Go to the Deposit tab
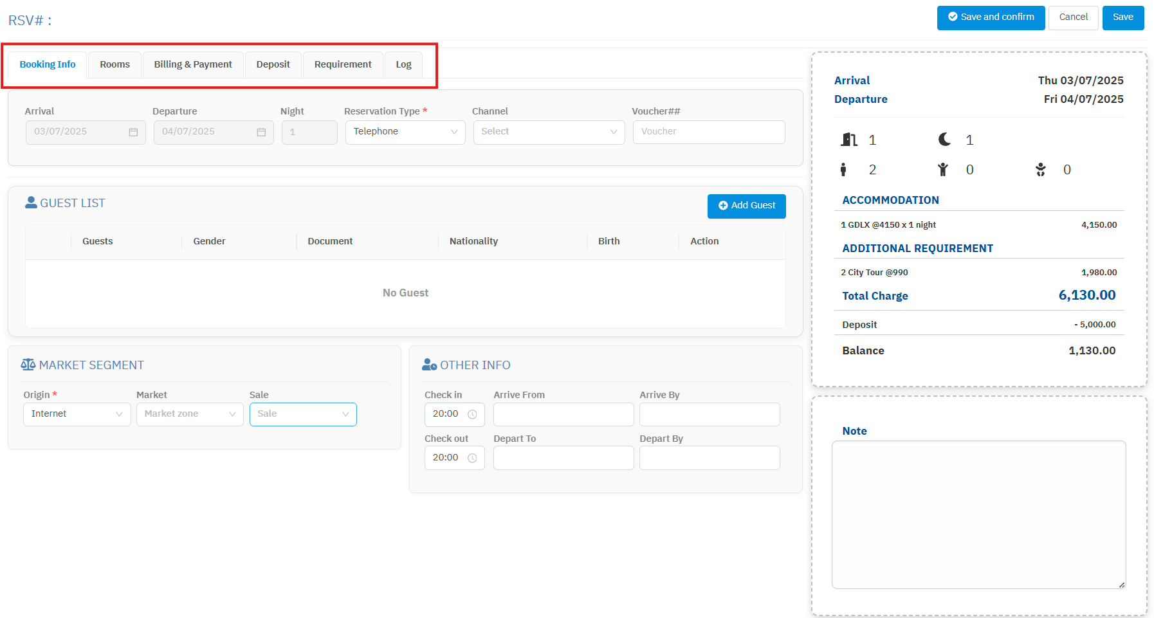Screen dimensions: 1154x618 (273, 64)
